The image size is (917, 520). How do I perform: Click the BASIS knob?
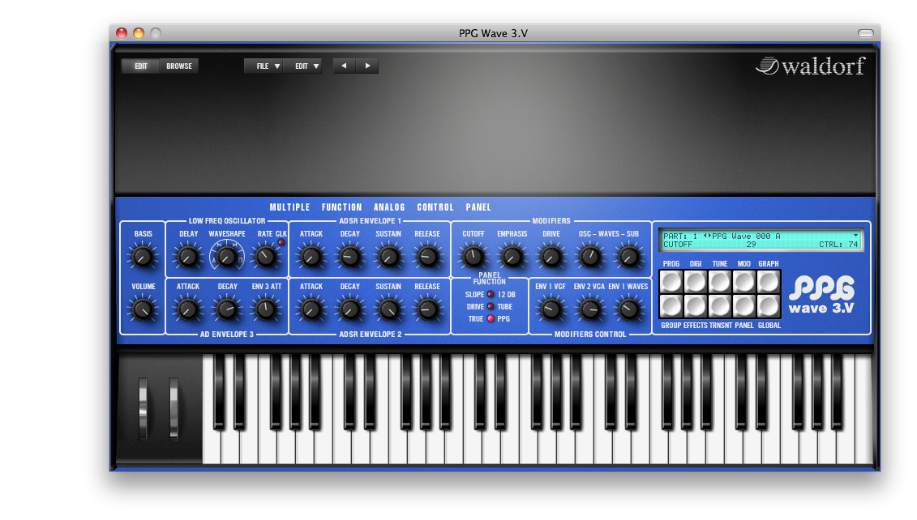pyautogui.click(x=143, y=257)
